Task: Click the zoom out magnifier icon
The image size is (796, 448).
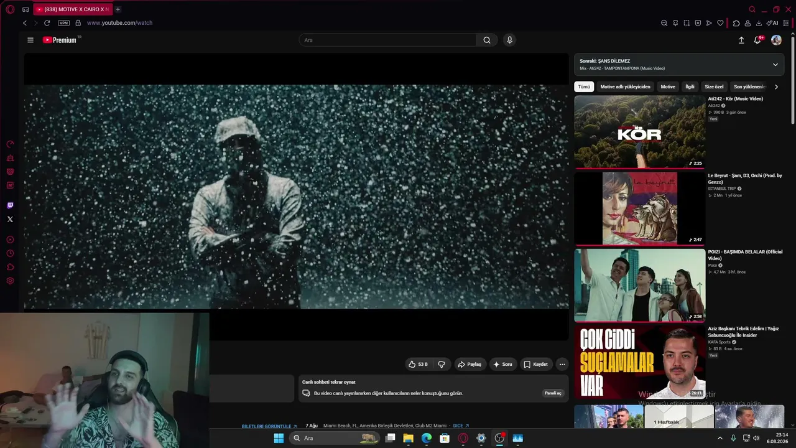Action: [x=664, y=23]
